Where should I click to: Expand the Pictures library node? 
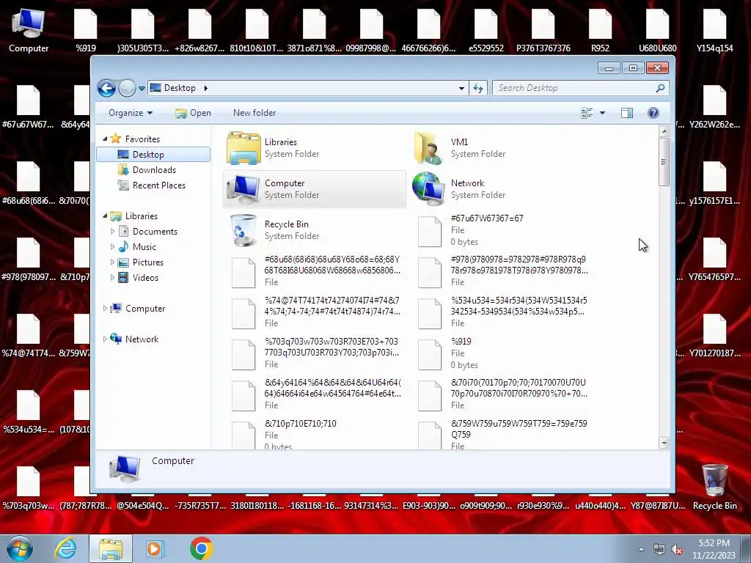click(x=112, y=262)
